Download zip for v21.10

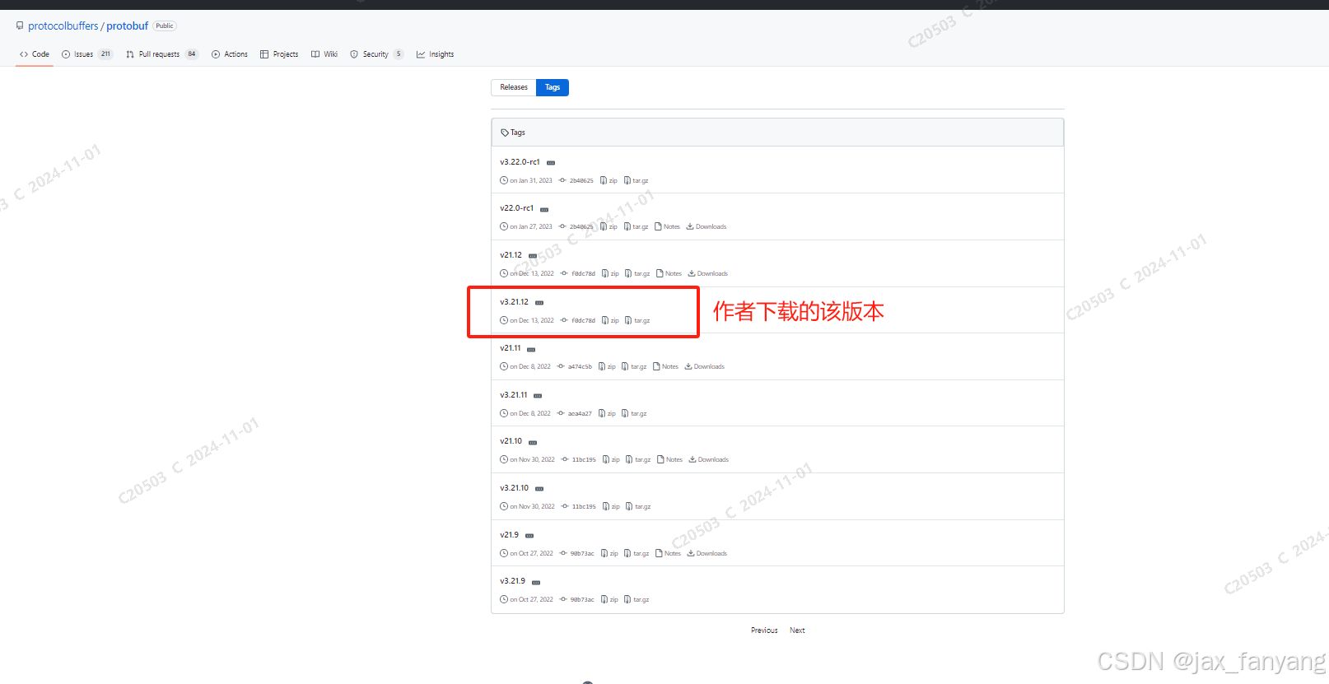click(611, 459)
